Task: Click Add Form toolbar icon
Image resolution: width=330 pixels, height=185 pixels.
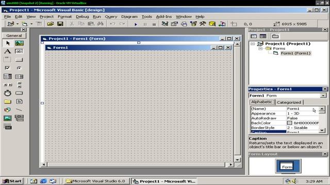Action: click(x=25, y=24)
